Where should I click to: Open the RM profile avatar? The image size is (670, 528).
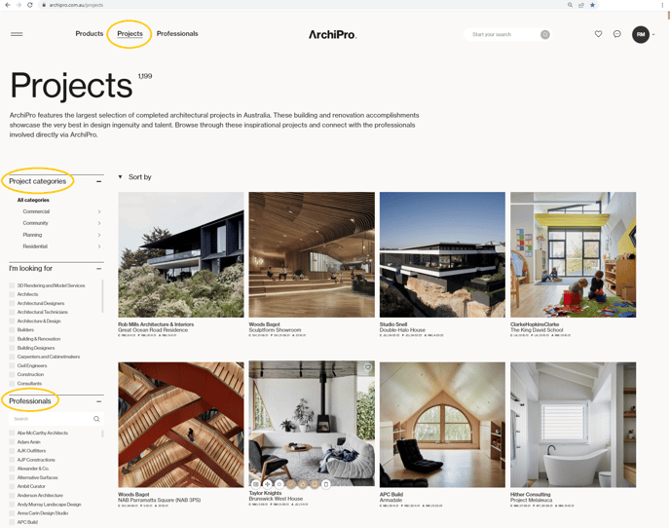tap(641, 35)
